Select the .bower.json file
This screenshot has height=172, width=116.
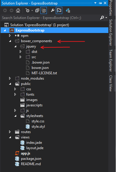40,62
